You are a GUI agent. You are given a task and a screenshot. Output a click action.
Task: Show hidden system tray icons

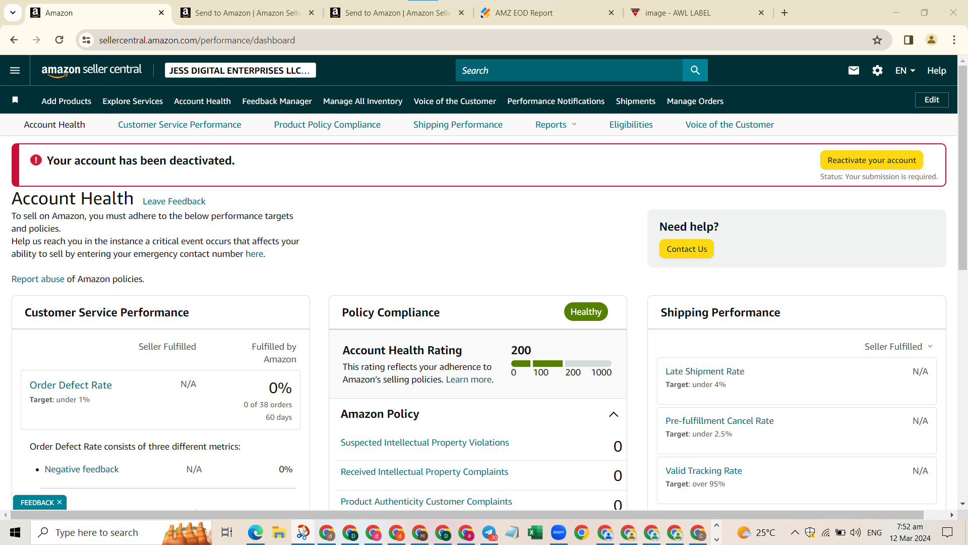click(x=795, y=532)
